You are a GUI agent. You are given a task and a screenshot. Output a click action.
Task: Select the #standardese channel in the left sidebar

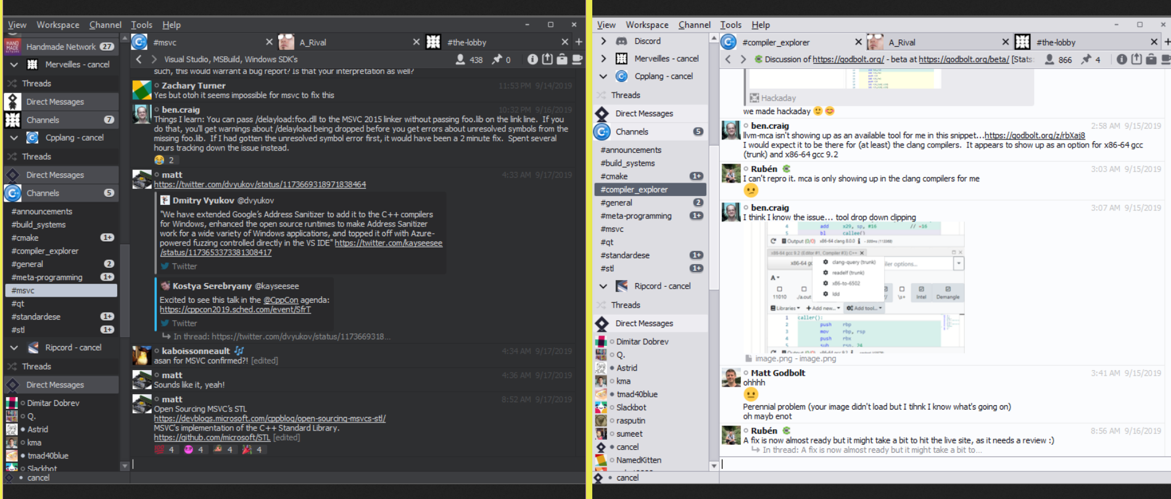tap(60, 316)
